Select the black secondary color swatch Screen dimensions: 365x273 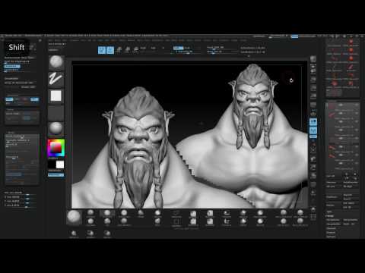pos(52,165)
